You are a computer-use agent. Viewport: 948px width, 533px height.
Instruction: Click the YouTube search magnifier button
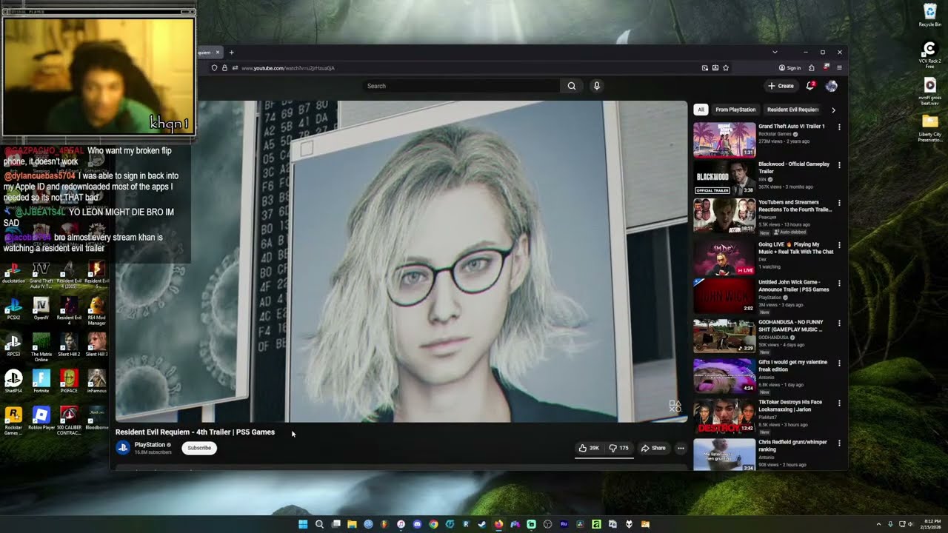coord(571,86)
